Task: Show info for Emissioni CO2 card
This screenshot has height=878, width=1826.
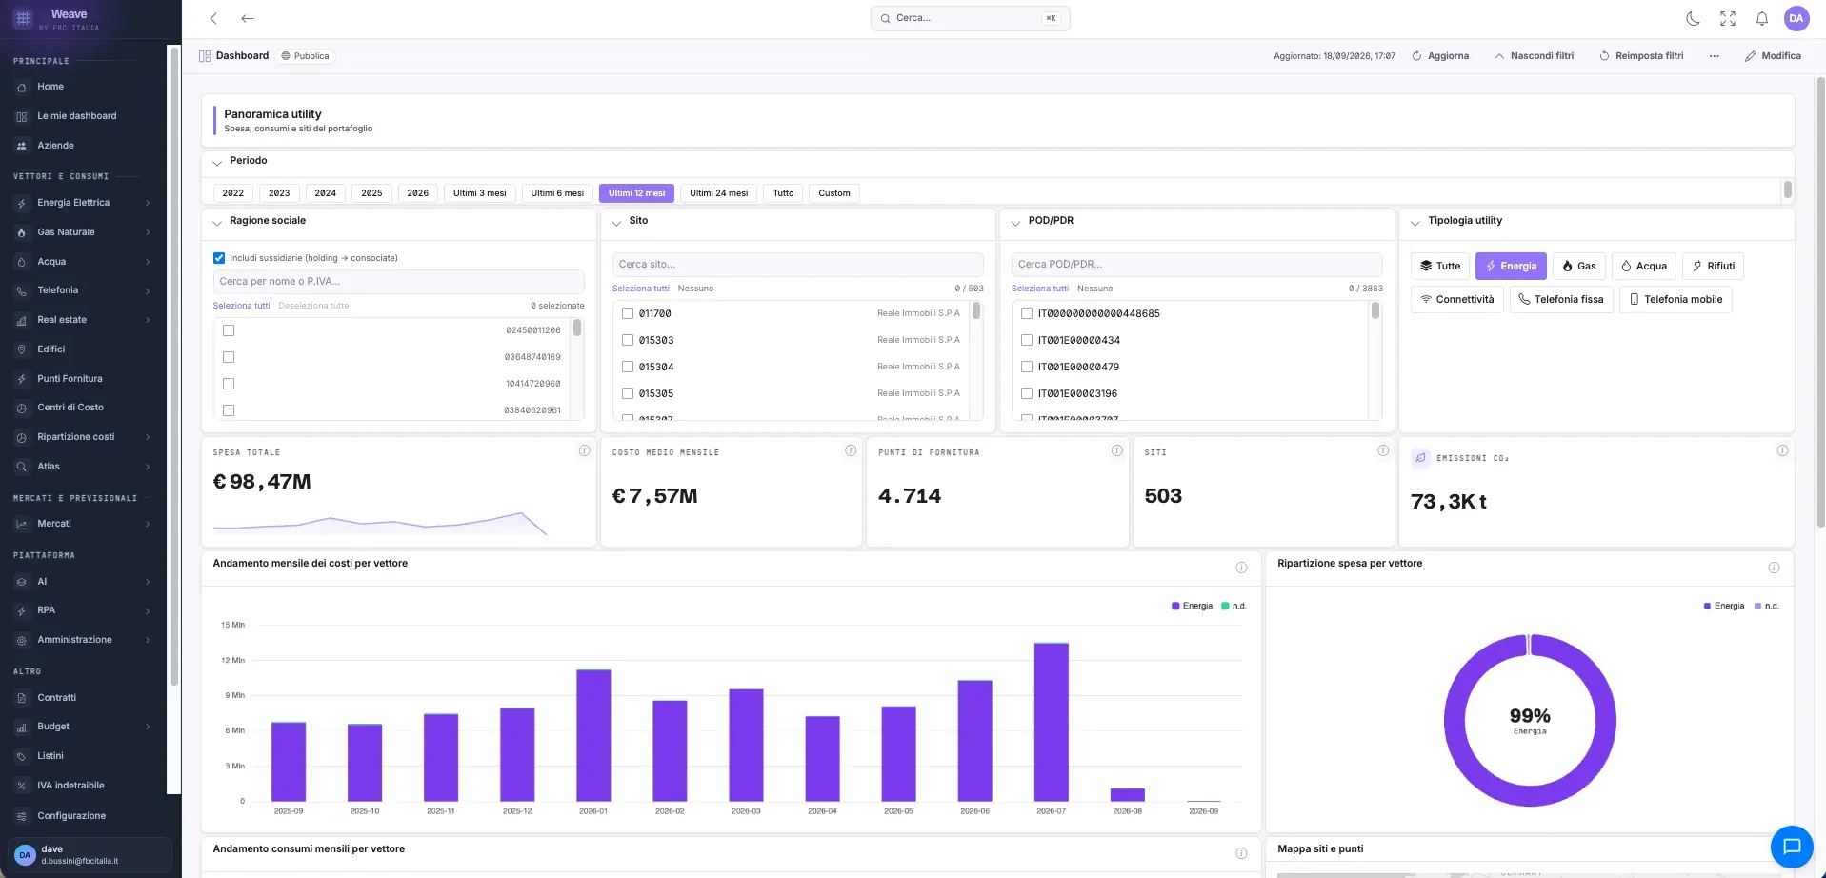Action: click(x=1782, y=450)
